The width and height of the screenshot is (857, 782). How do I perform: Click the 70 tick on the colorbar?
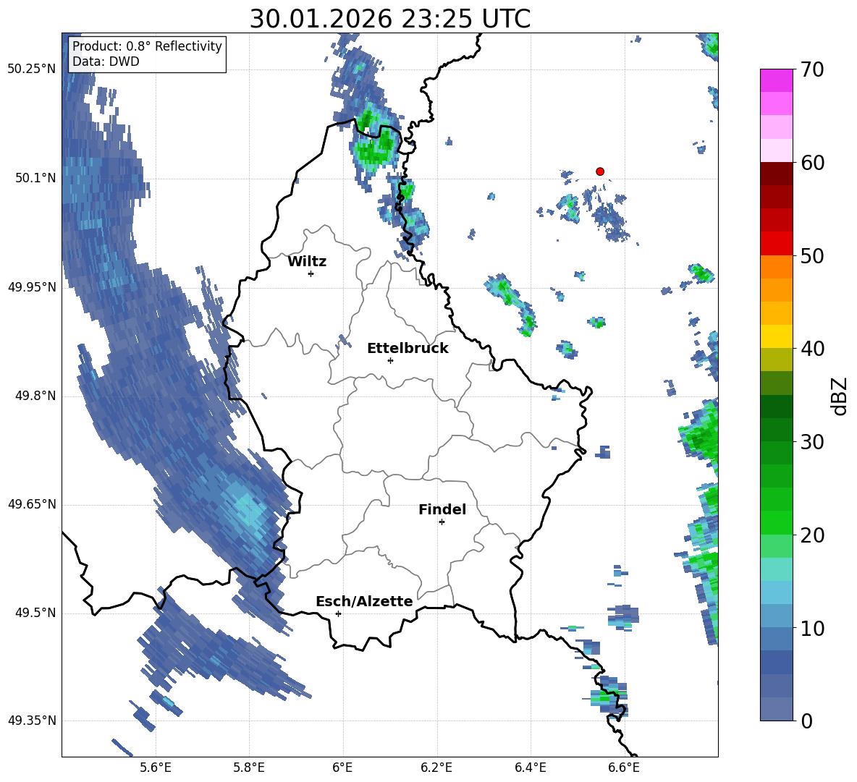coord(811,70)
